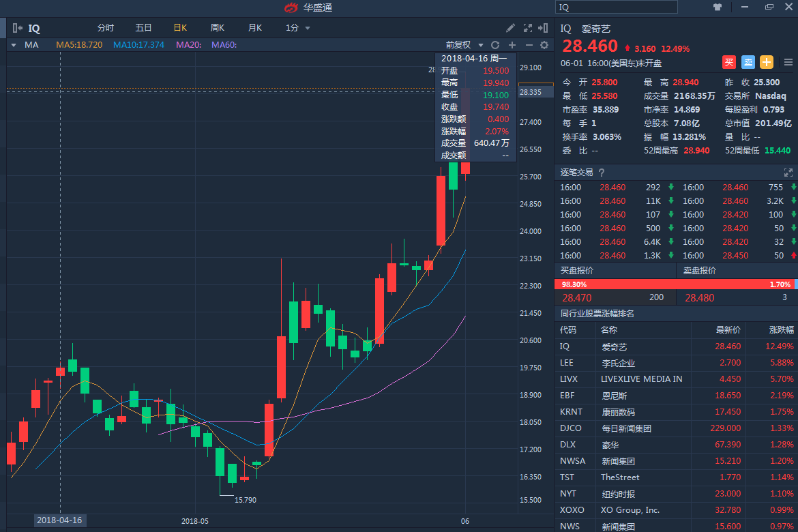Open the DJCO 每日新闻集团 row
This screenshot has height=532, width=798.
677,428
